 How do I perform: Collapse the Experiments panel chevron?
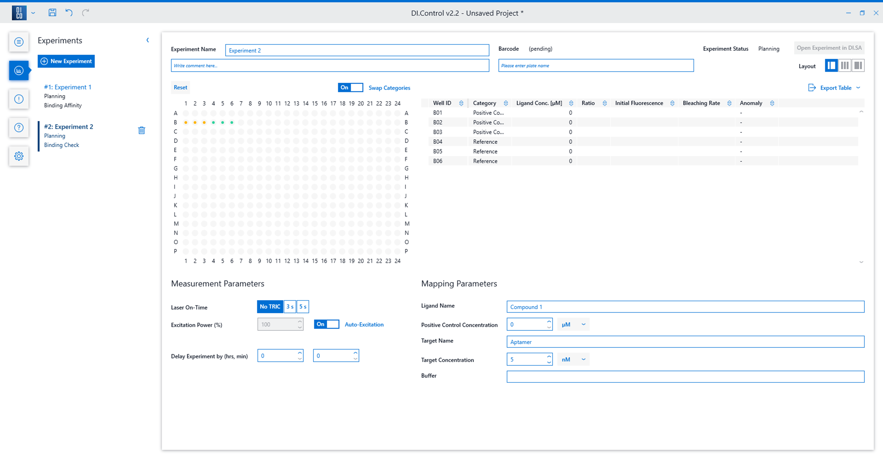(148, 40)
